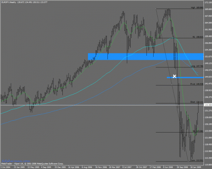Viewport: 212px width, 169px height.
Task: Click the 'Short 134.111' level label
Action: pos(197,102)
